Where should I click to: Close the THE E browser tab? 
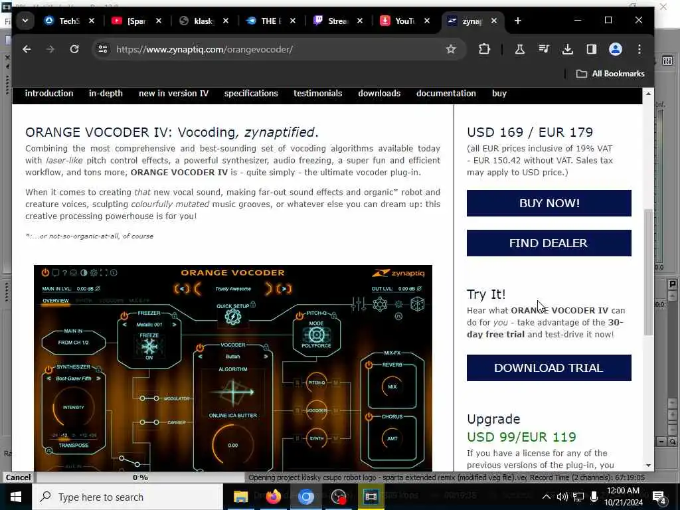(293, 21)
